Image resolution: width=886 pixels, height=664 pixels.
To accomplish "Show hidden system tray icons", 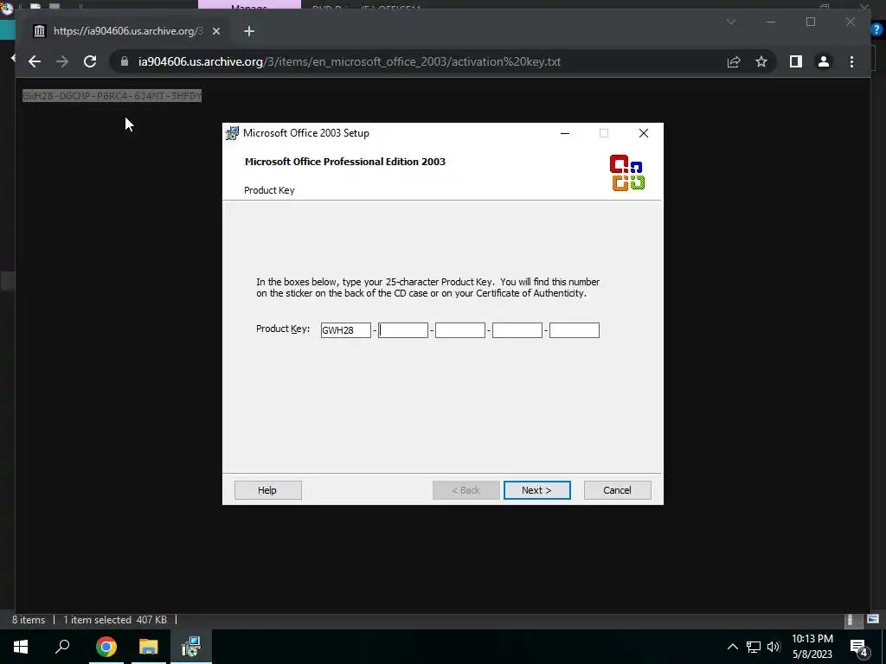I will pyautogui.click(x=732, y=647).
